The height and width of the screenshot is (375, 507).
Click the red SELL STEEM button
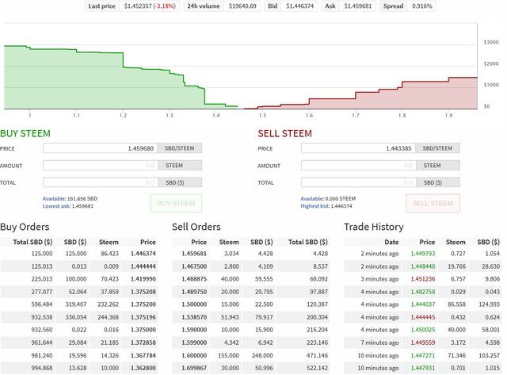[x=433, y=203]
